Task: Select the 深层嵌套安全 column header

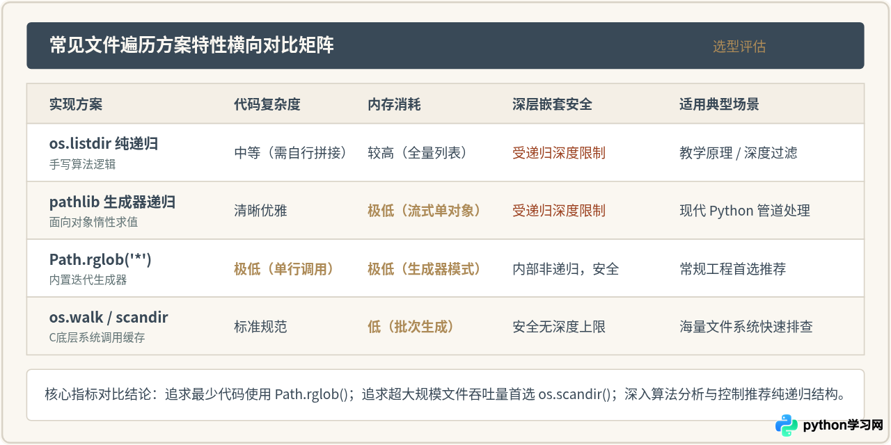Action: [x=552, y=104]
